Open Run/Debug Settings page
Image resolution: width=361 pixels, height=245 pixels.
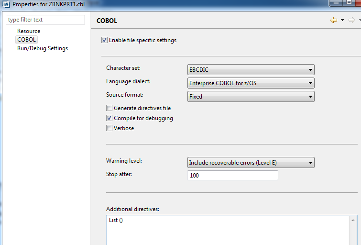pos(43,48)
